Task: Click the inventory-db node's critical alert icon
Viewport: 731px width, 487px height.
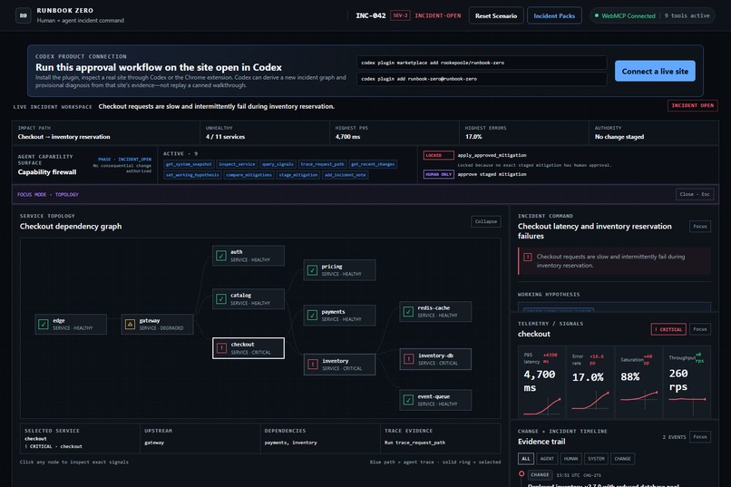Action: [x=409, y=359]
